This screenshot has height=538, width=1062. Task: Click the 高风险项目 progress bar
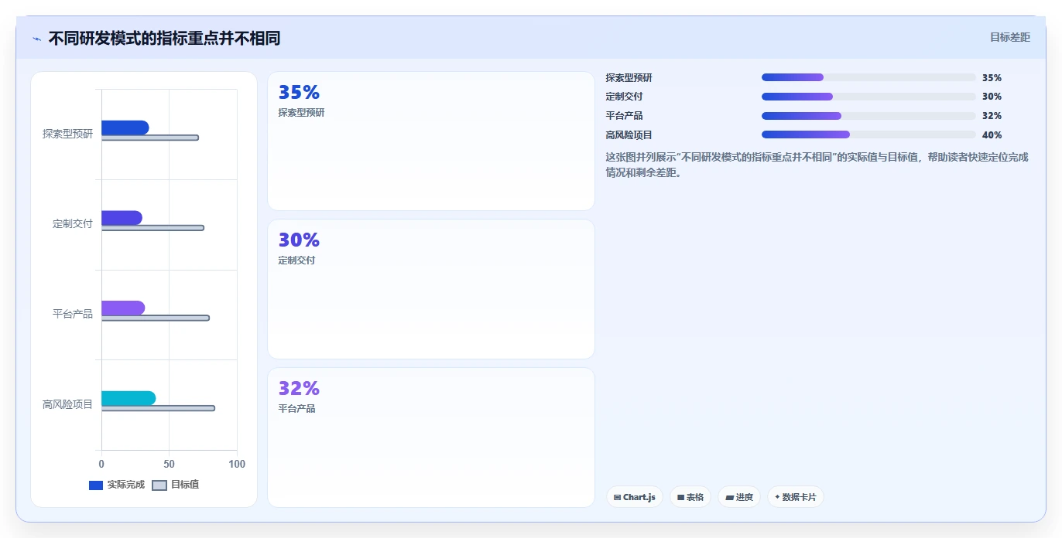pos(868,134)
